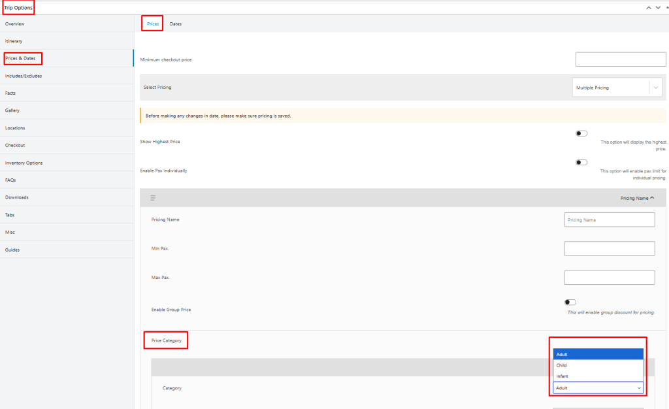The height and width of the screenshot is (409, 669).
Task: Click the Show Highest Price label
Action: tap(160, 142)
